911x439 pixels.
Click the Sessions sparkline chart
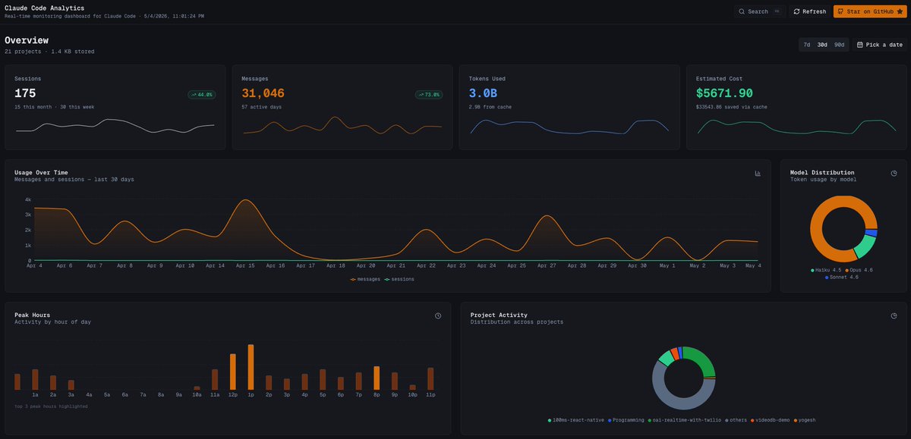click(x=115, y=127)
